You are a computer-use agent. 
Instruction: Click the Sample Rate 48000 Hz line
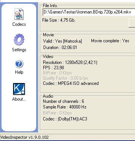65,107
